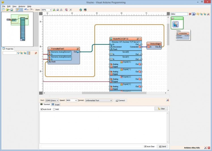Screen dimensions: 212x151
Task: Switch to the Scope tab
Action: (56, 105)
